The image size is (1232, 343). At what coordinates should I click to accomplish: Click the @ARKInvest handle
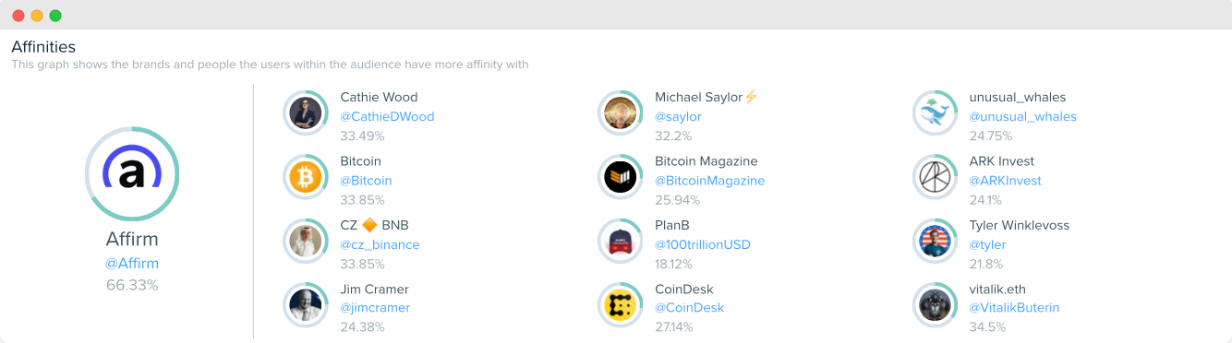1005,181
